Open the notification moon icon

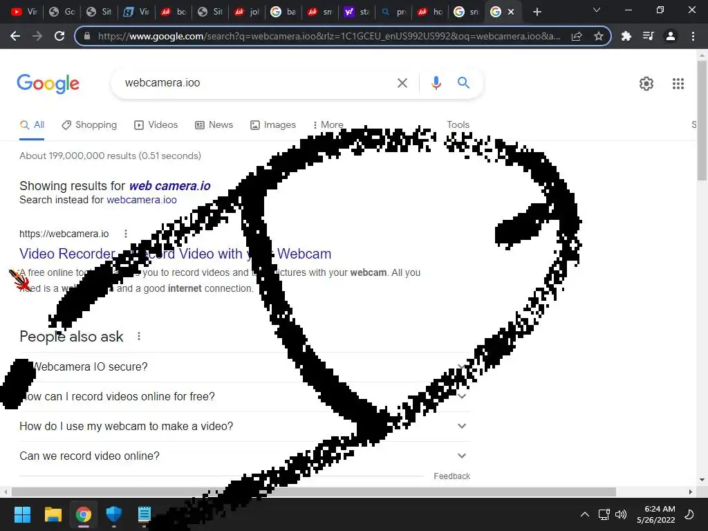click(689, 514)
